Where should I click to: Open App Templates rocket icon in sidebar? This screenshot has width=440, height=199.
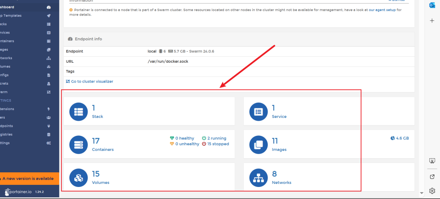click(49, 15)
